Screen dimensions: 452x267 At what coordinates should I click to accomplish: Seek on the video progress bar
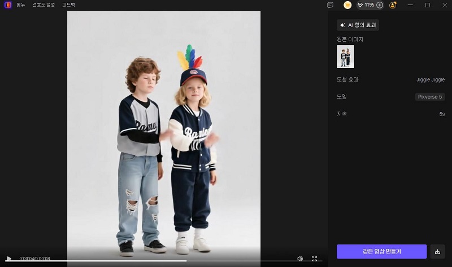163,261
